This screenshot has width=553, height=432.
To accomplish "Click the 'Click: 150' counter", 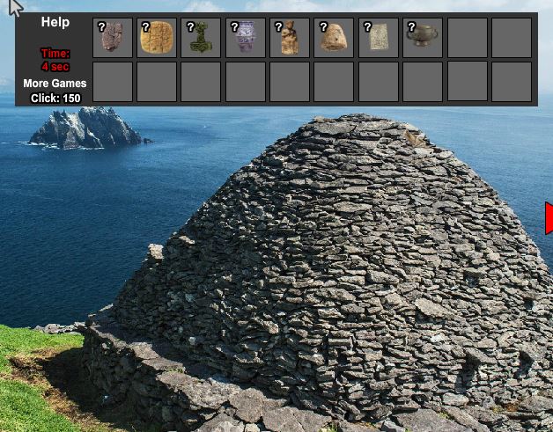I will coord(55,99).
